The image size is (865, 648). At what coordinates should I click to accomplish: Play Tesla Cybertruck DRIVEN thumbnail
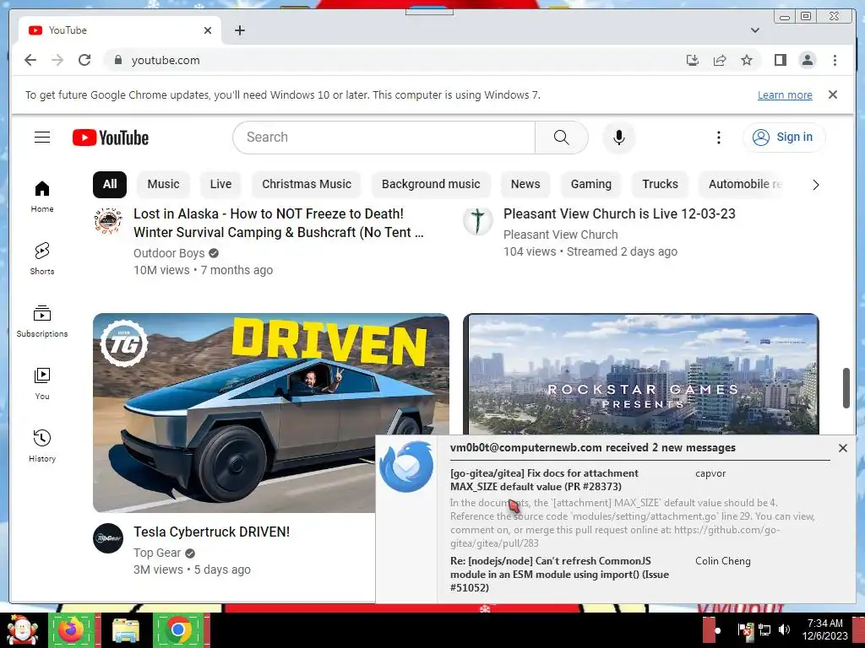point(271,413)
